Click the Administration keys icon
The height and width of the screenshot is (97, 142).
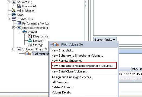14,10
